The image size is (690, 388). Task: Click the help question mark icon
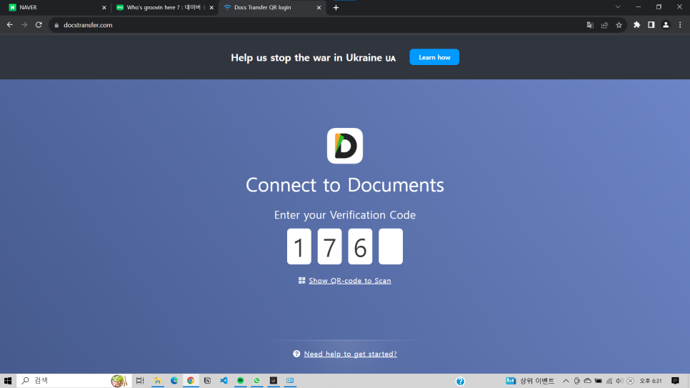click(296, 354)
